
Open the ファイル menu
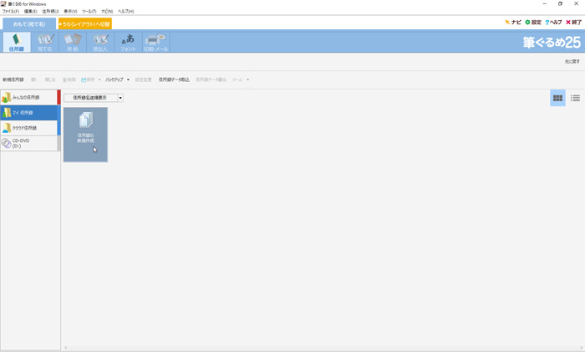click(x=10, y=11)
